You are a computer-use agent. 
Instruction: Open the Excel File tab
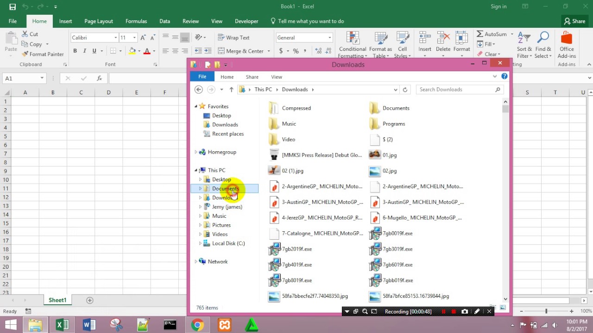coord(13,21)
